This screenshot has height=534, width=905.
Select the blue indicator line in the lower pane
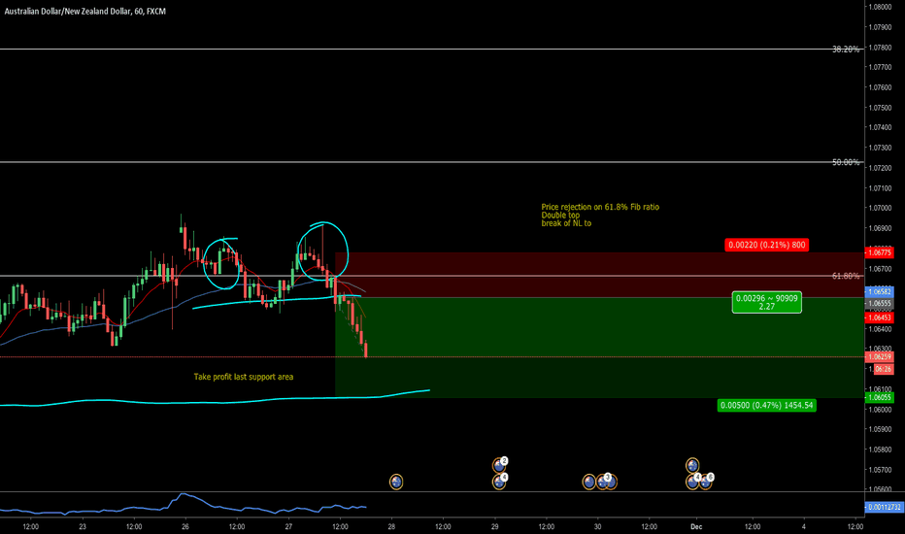point(184,505)
